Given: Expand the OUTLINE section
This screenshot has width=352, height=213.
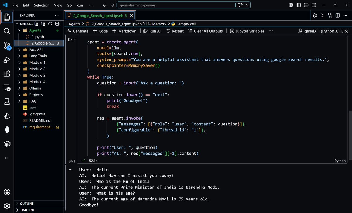Looking at the screenshot, I should 39,203.
